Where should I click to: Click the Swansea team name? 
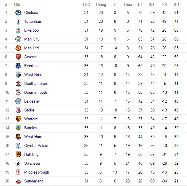pyautogui.click(x=32, y=164)
